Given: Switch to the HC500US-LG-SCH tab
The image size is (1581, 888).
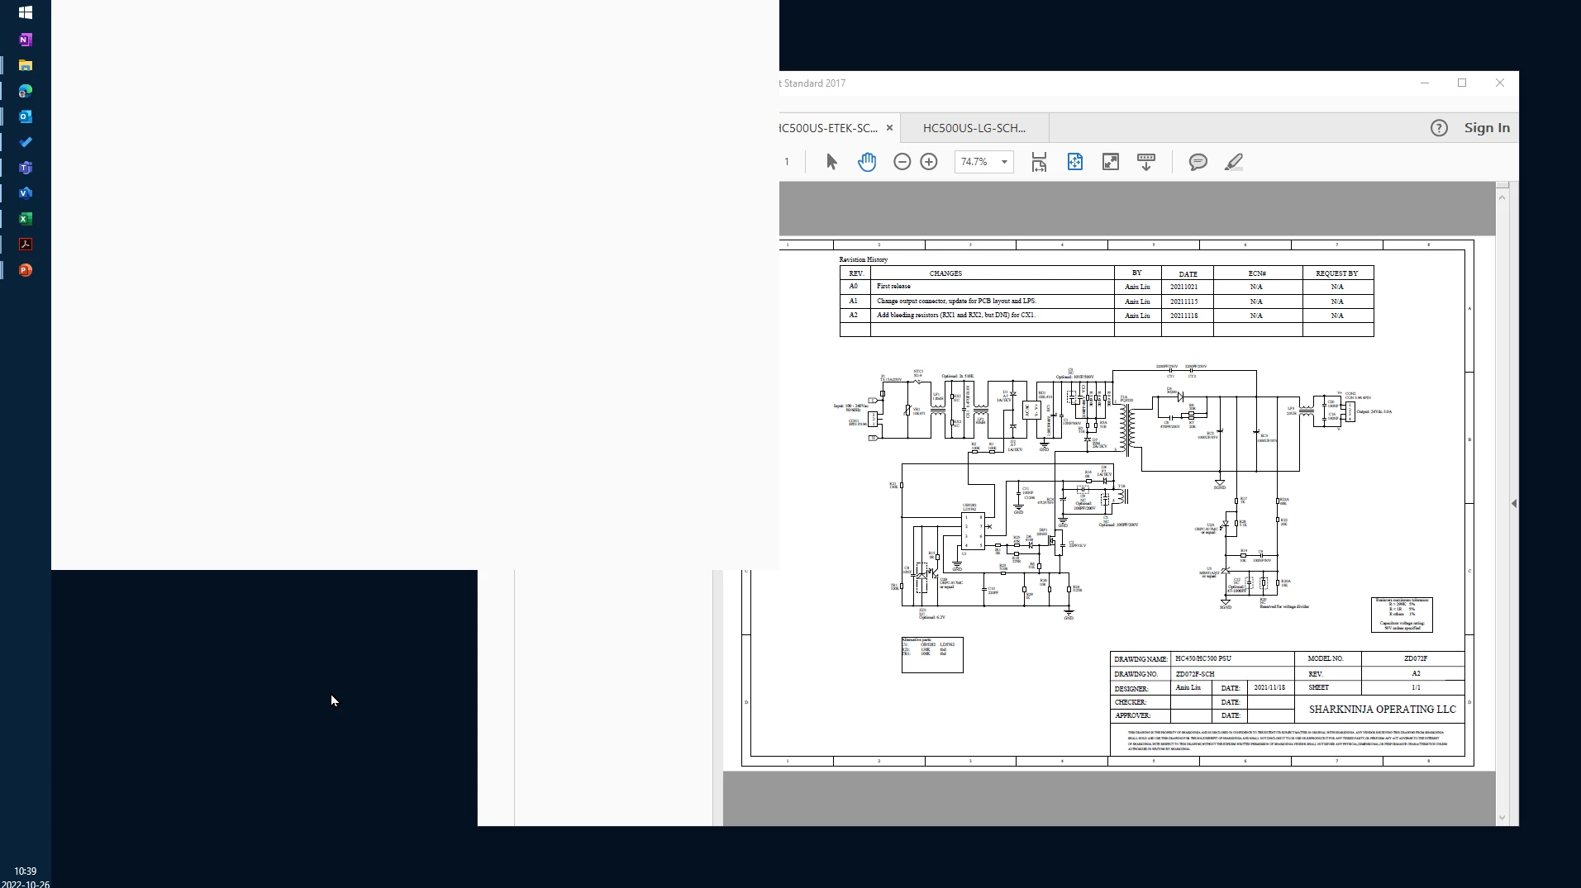Looking at the screenshot, I should click(x=974, y=128).
